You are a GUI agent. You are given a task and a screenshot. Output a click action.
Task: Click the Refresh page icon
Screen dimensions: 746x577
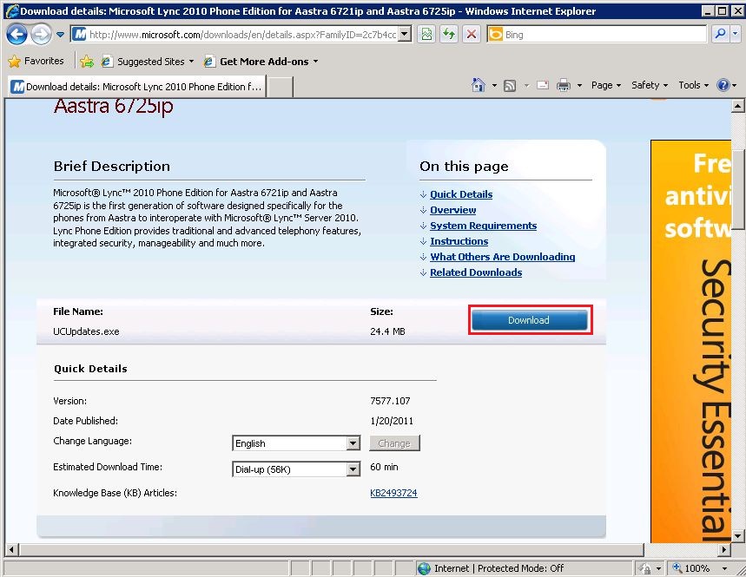[449, 34]
